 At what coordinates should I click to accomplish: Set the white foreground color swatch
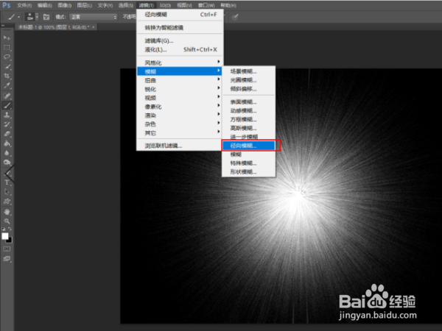coord(5,236)
